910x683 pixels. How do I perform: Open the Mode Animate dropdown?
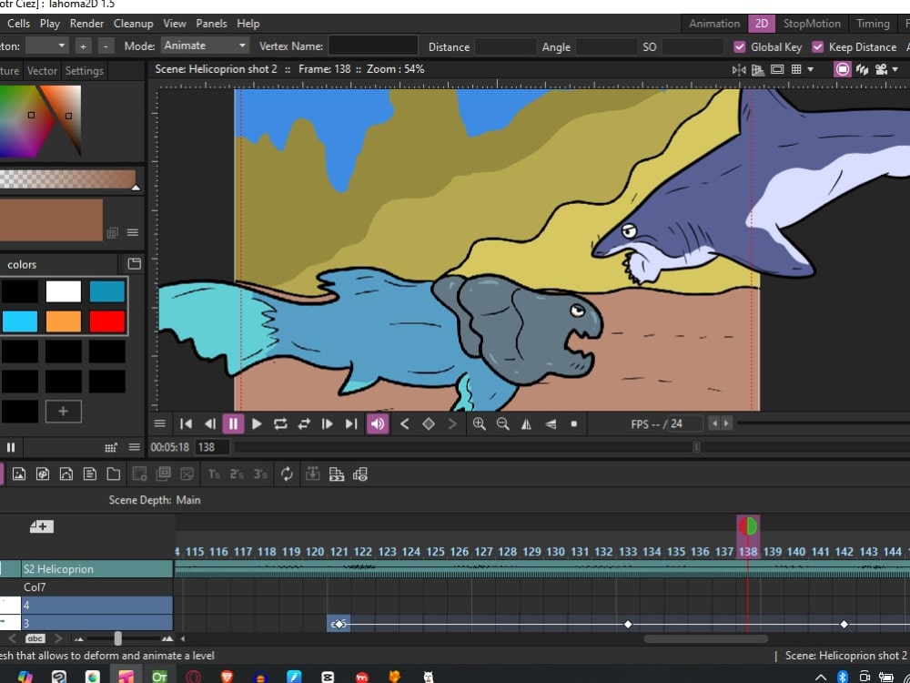click(205, 46)
